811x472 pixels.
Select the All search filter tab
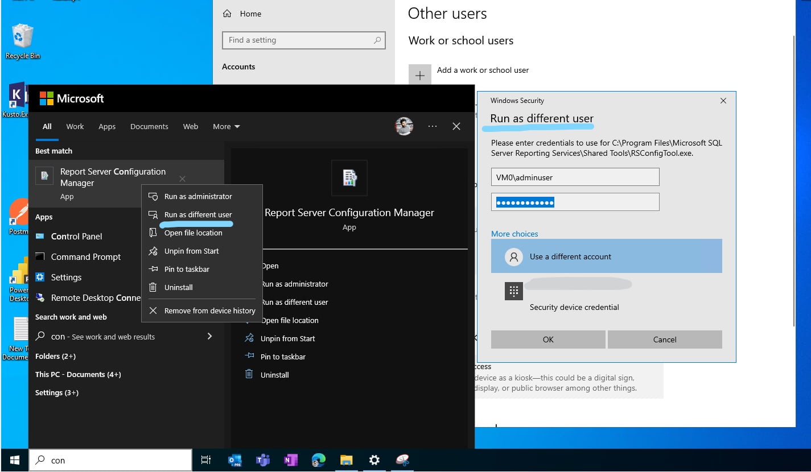47,126
